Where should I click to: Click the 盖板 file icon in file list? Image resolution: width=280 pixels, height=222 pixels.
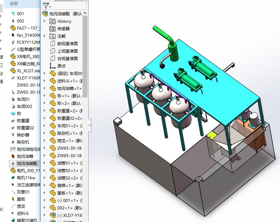tap(13, 199)
